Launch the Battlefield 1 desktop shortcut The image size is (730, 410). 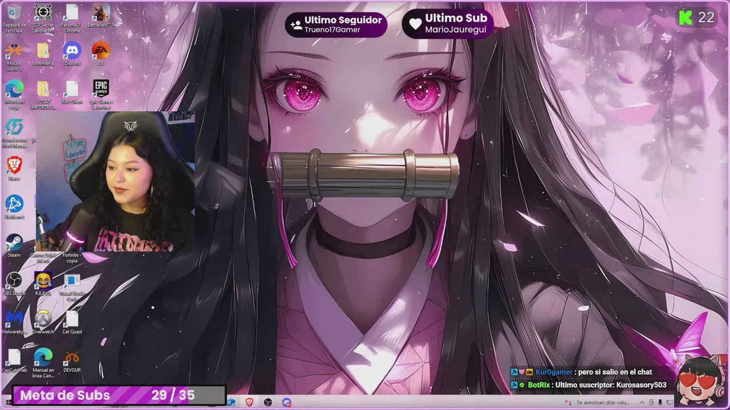[102, 17]
